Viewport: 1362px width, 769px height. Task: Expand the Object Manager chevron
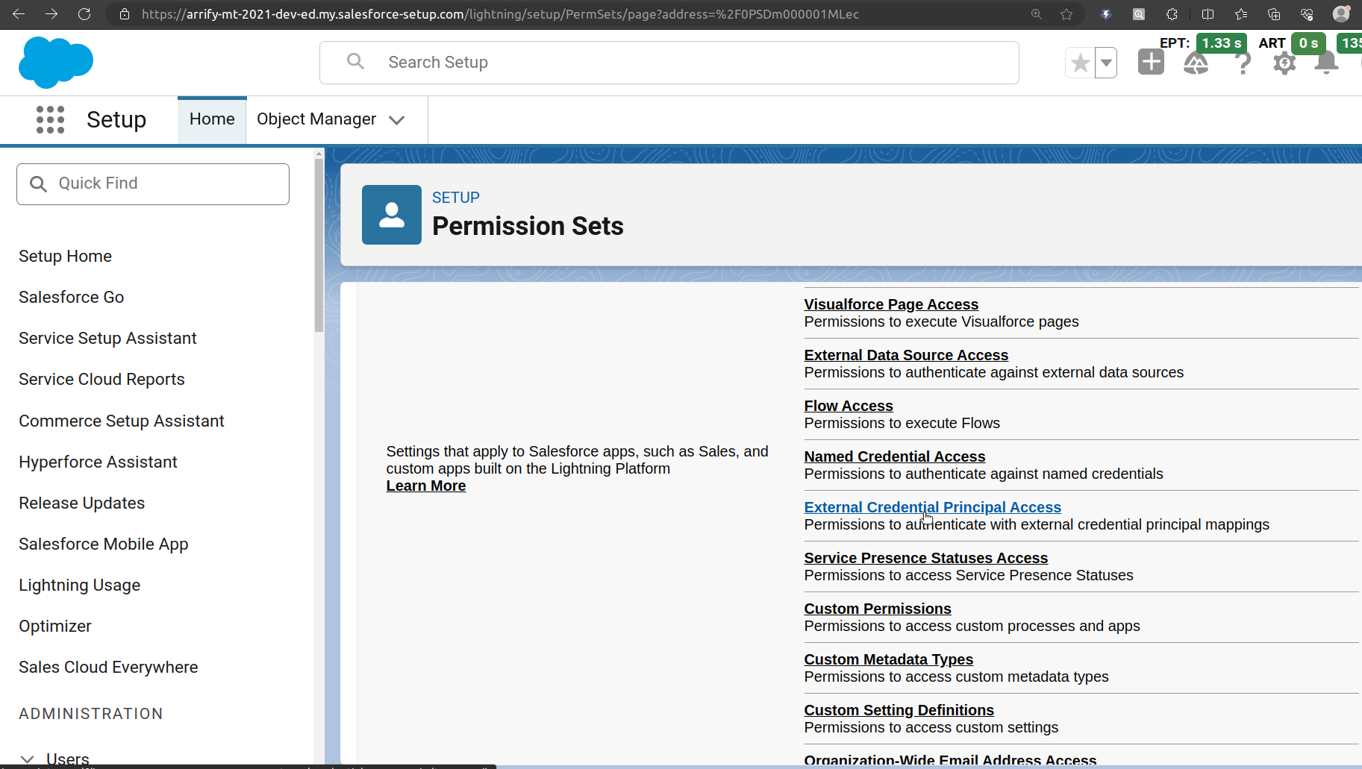click(x=398, y=119)
